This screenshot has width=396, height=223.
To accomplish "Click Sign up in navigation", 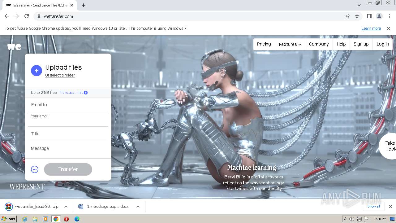I will tap(361, 44).
